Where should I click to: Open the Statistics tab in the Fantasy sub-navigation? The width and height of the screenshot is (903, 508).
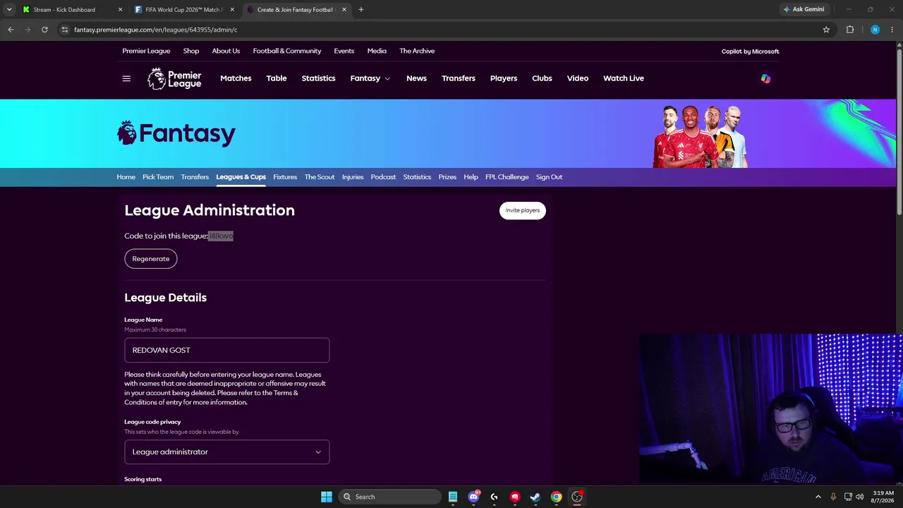[x=417, y=177]
